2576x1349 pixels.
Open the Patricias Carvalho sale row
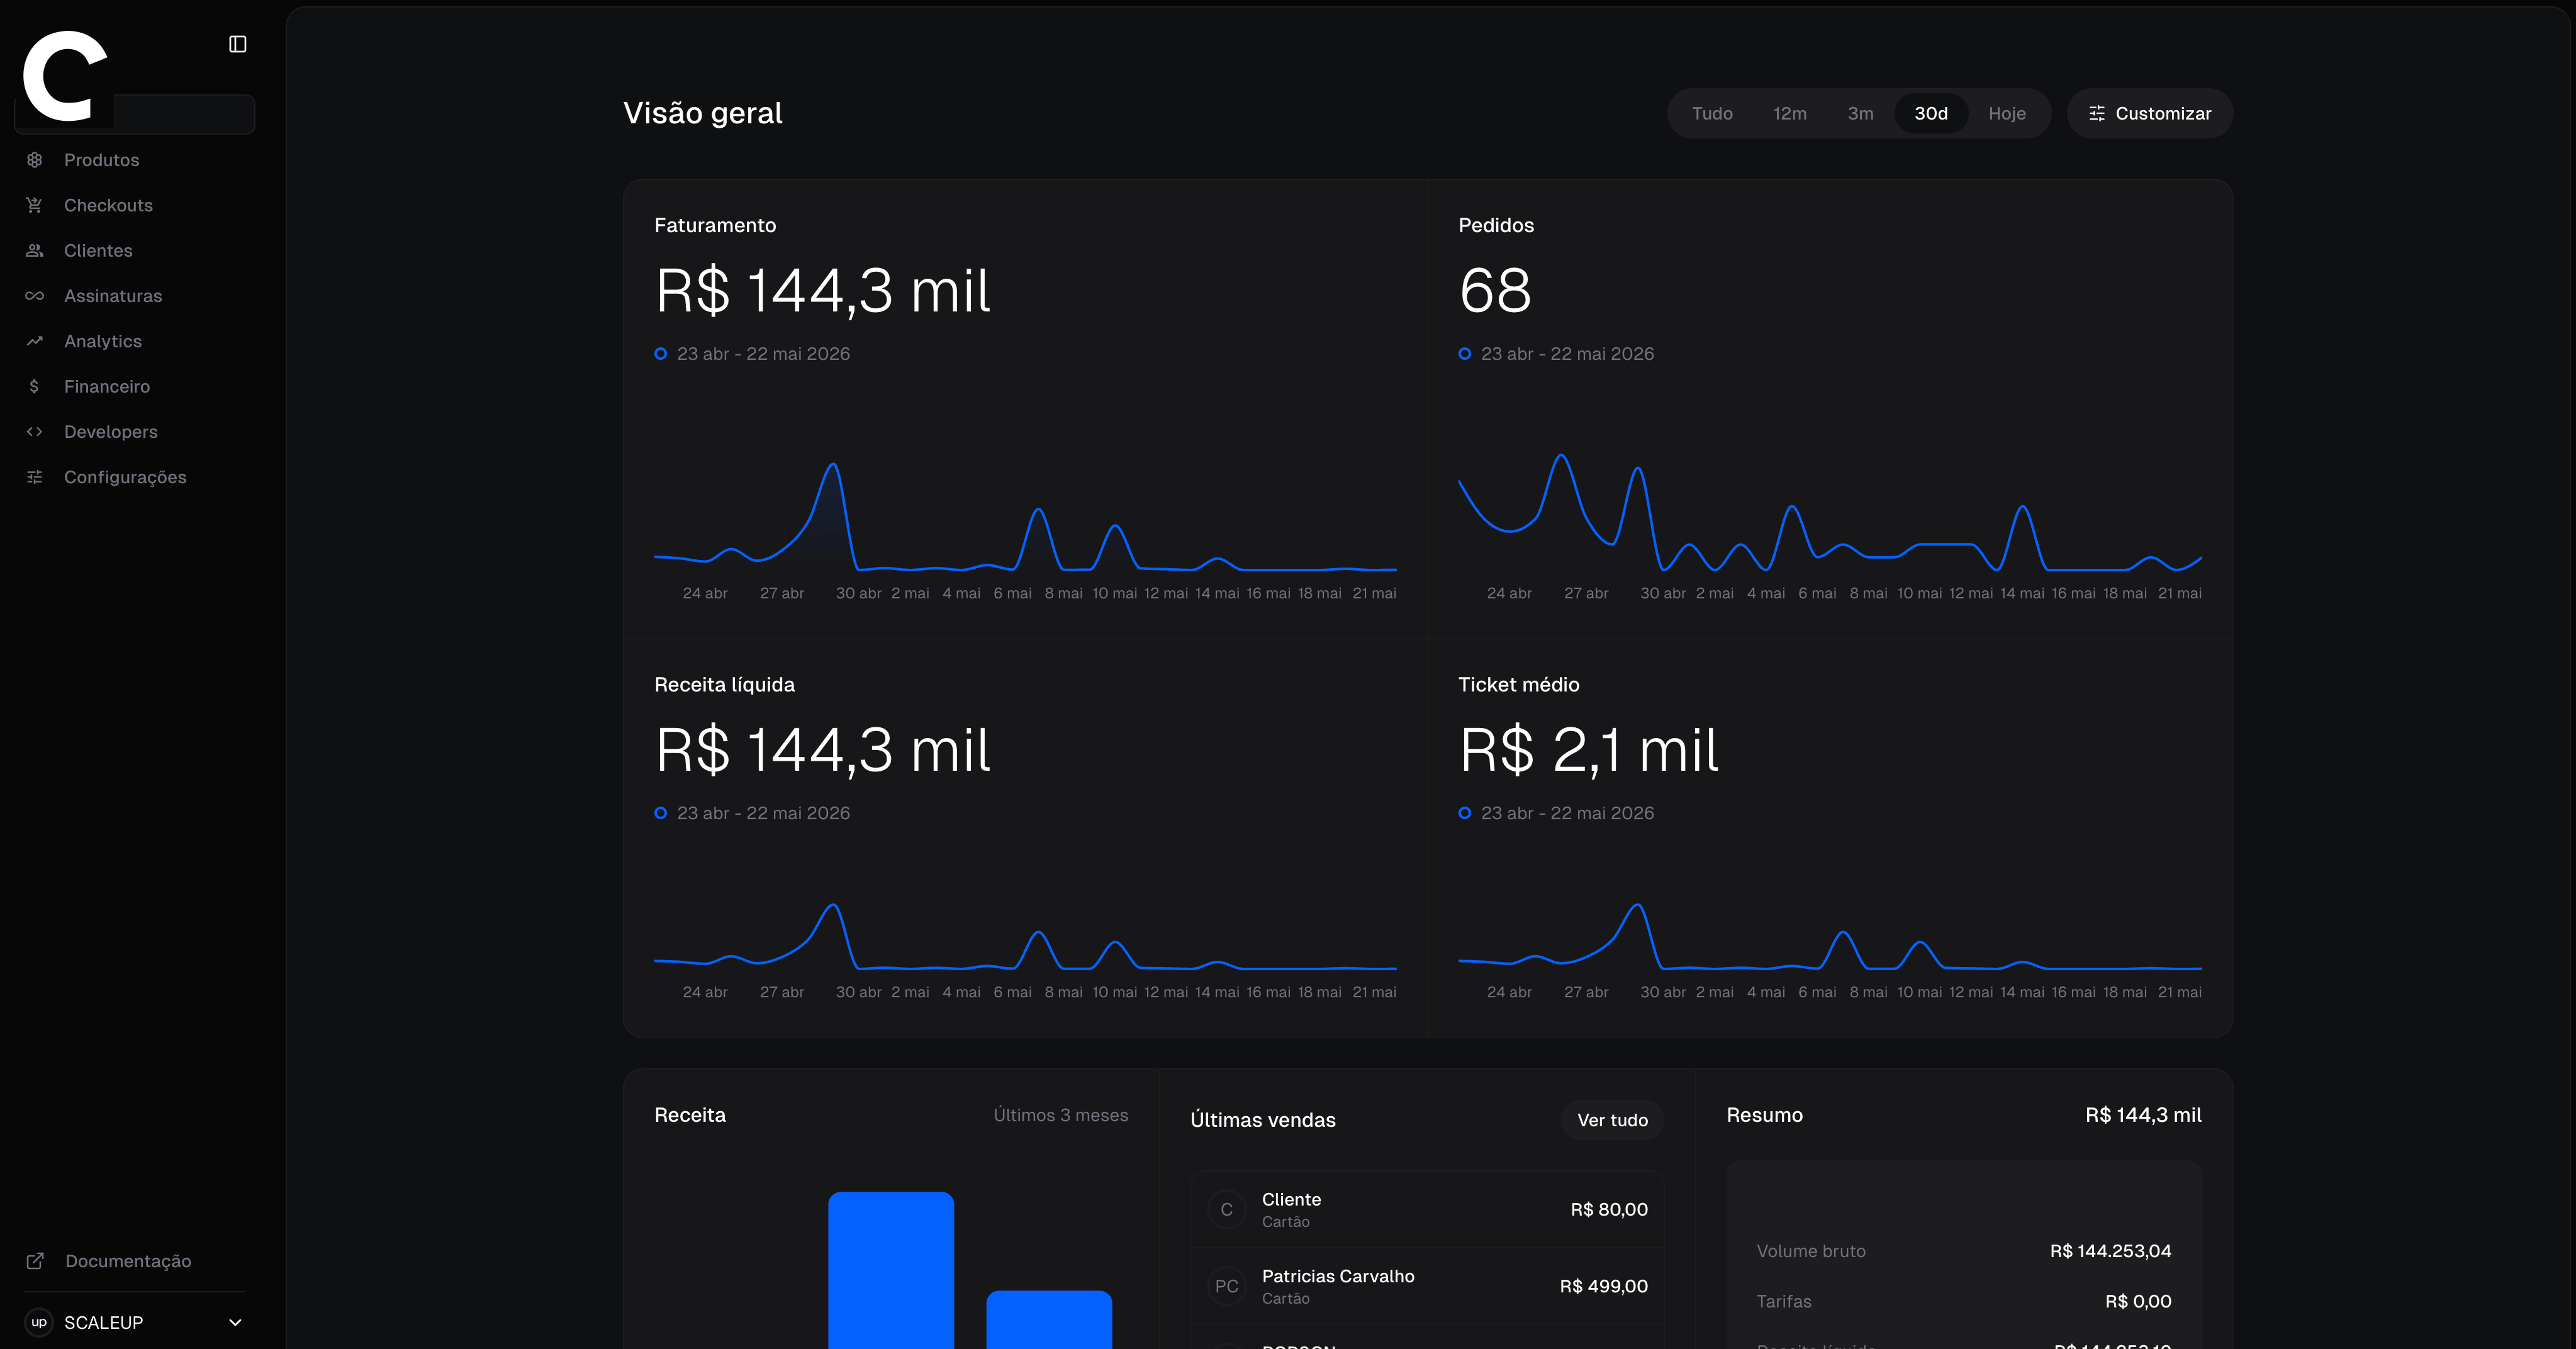tap(1427, 1286)
